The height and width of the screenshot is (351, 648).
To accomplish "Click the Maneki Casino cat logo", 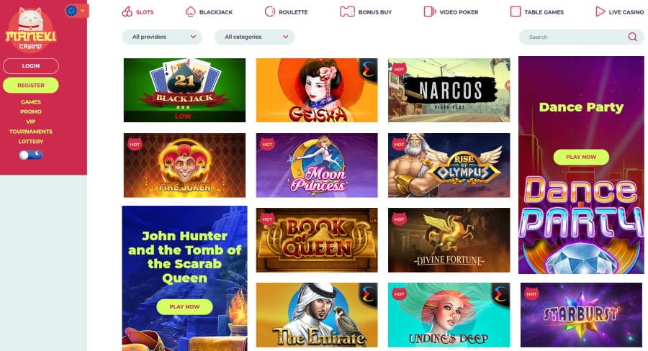I will click(x=31, y=29).
